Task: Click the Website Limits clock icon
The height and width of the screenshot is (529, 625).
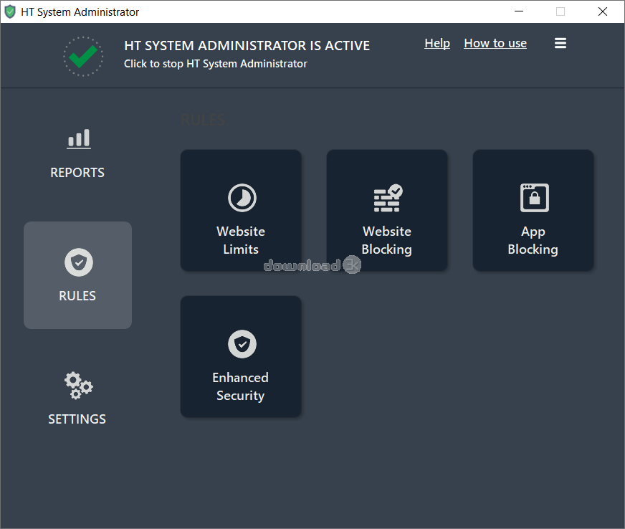Action: (x=242, y=198)
